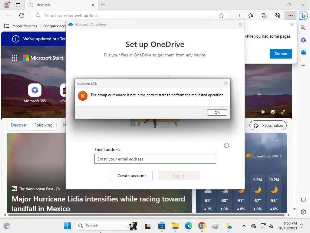Click the Restore pages button
The width and height of the screenshot is (310, 233).
281,53
